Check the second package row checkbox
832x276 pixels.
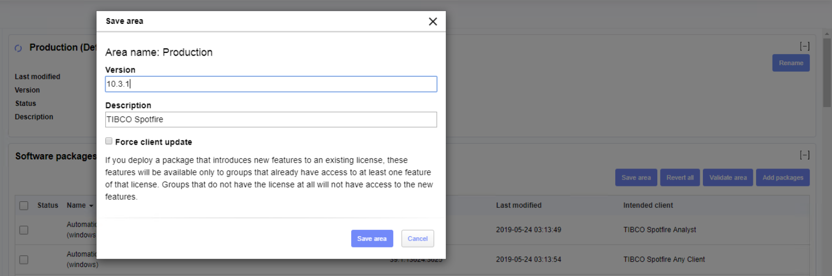[24, 260]
